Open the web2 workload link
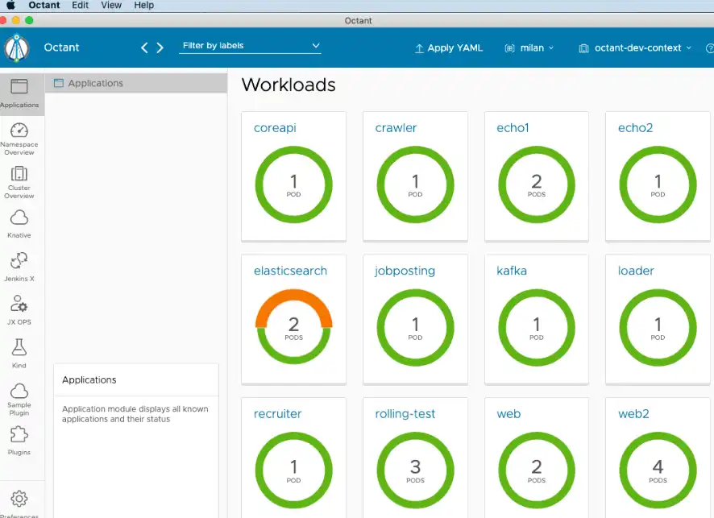Image resolution: width=714 pixels, height=518 pixels. (x=633, y=414)
